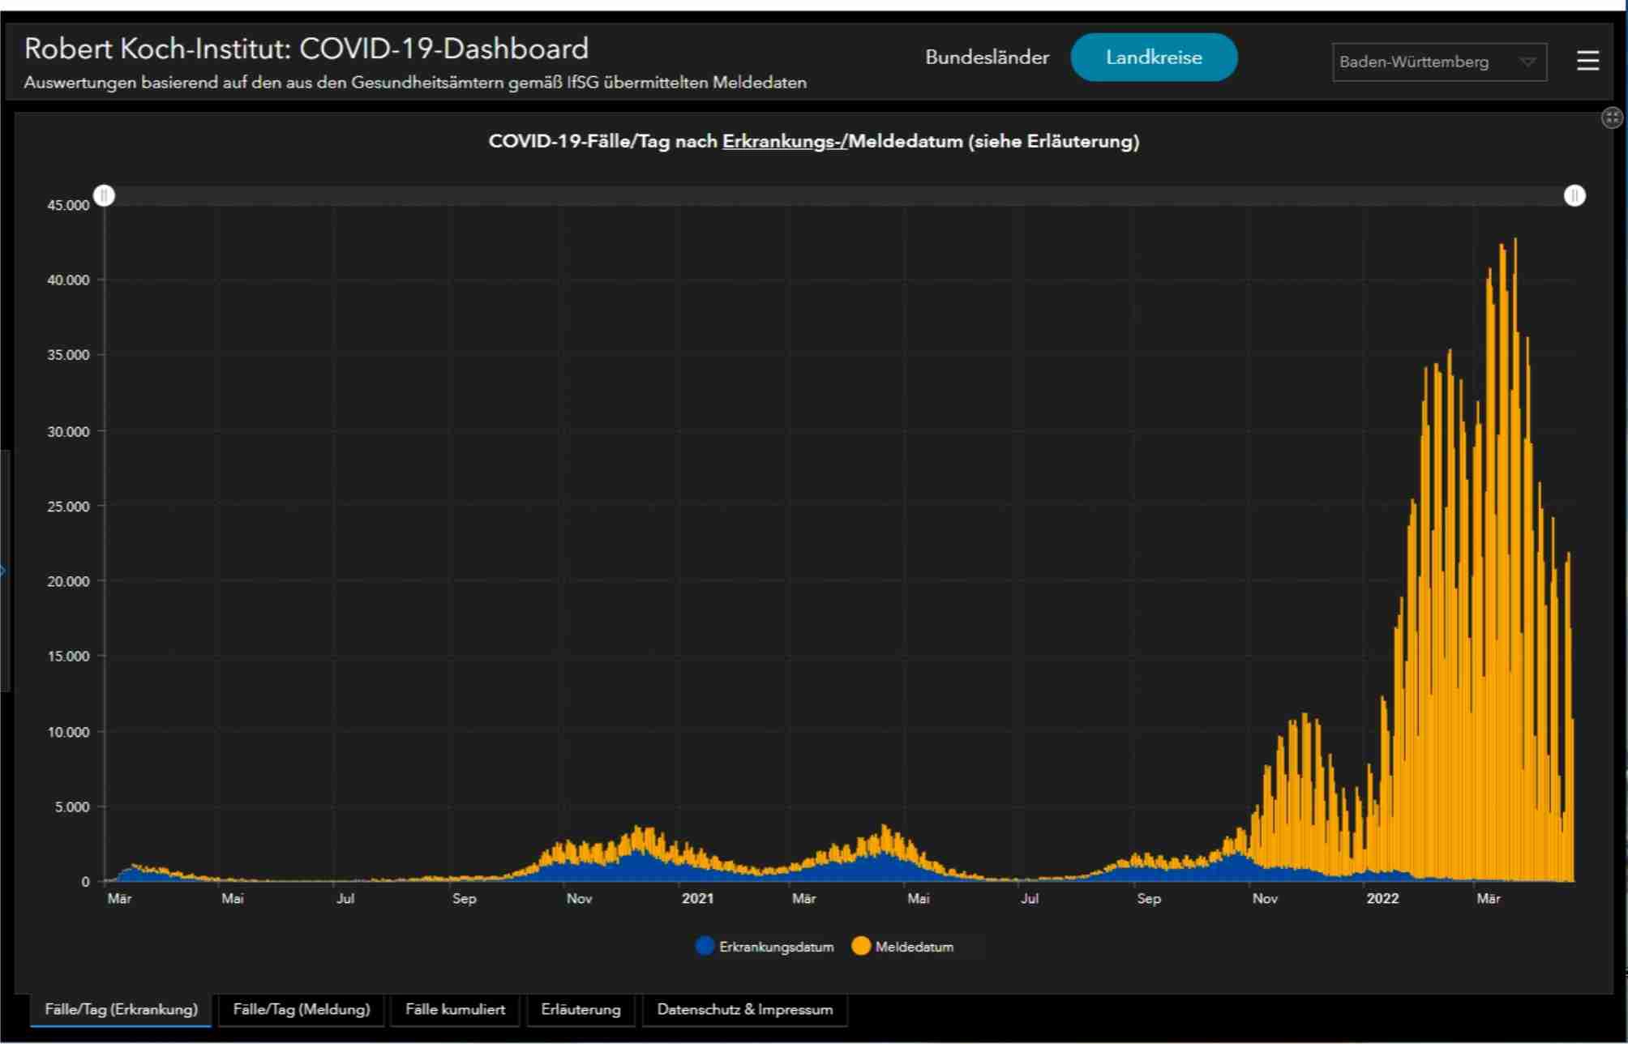Maximize the chart using expand icon
The width and height of the screenshot is (1628, 1044).
[1611, 118]
